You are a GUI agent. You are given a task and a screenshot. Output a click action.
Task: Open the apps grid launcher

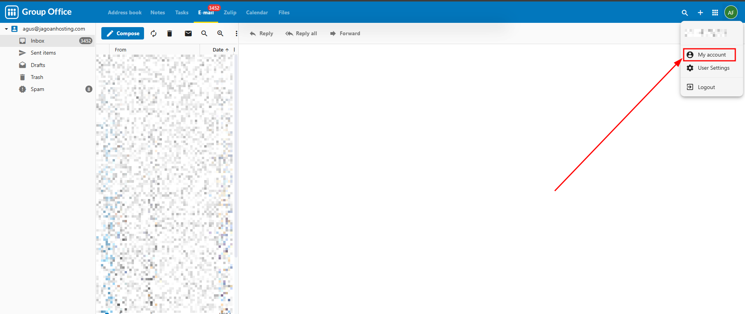tap(715, 13)
